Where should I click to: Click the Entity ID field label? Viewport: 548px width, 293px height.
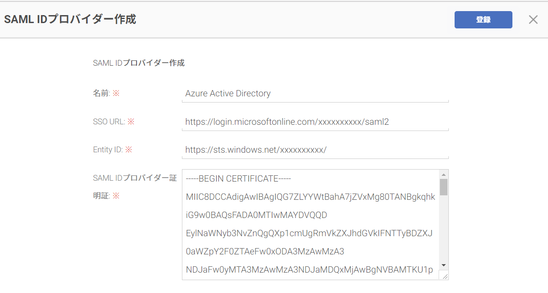[113, 150]
